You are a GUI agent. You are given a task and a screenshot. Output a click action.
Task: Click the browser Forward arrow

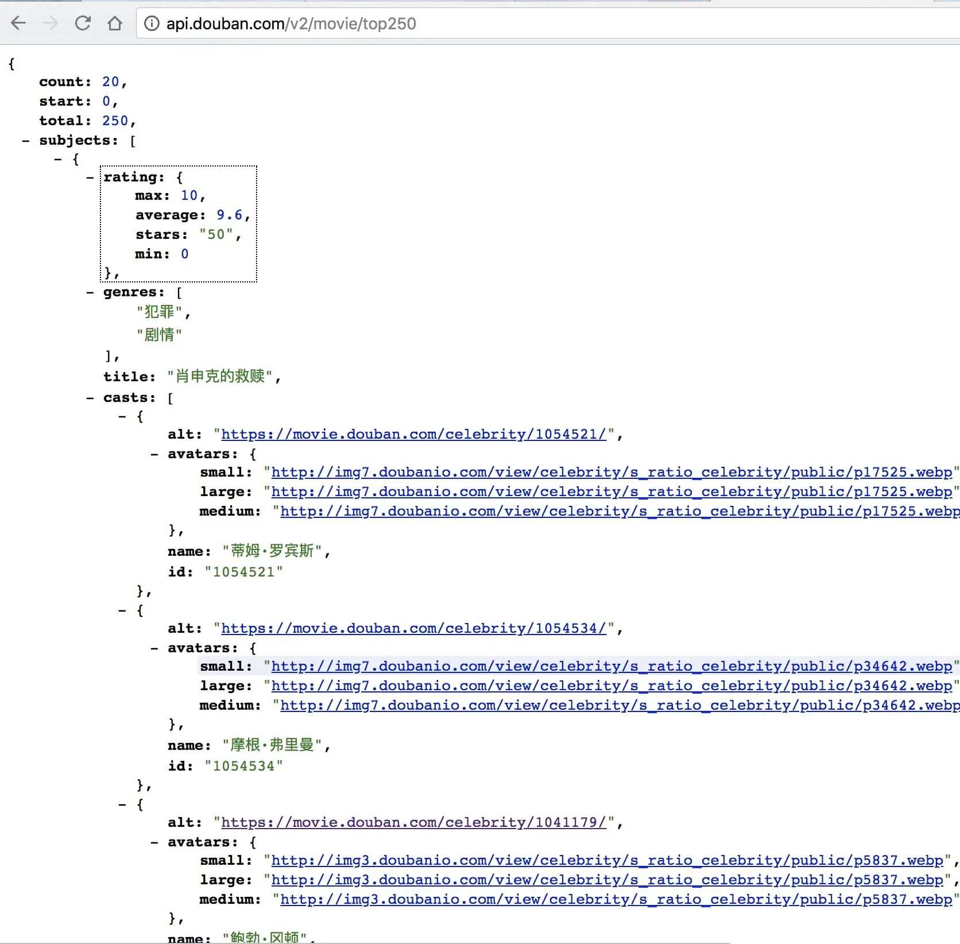point(51,23)
